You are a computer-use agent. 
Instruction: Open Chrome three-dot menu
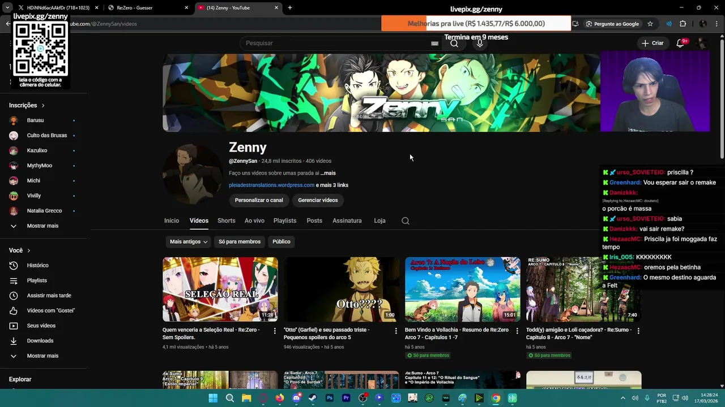click(717, 24)
